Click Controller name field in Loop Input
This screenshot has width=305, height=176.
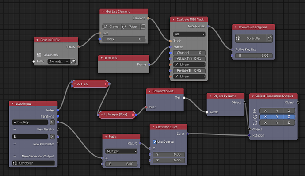34,163
